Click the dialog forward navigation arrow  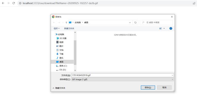pos(59,22)
